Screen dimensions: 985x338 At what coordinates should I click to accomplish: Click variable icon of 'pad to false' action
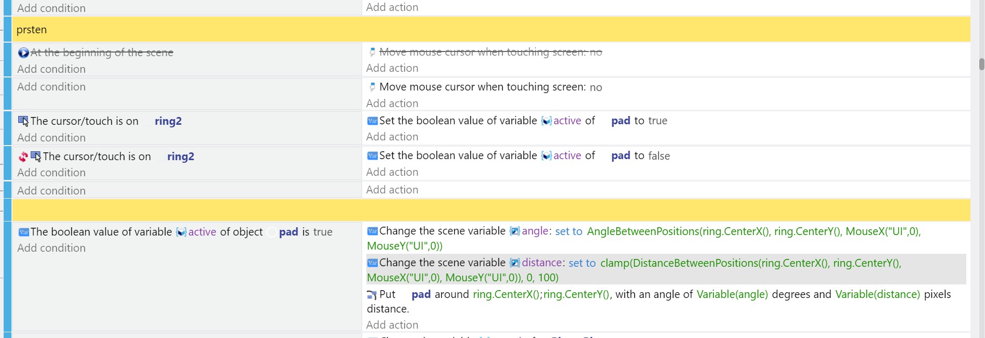tap(372, 156)
